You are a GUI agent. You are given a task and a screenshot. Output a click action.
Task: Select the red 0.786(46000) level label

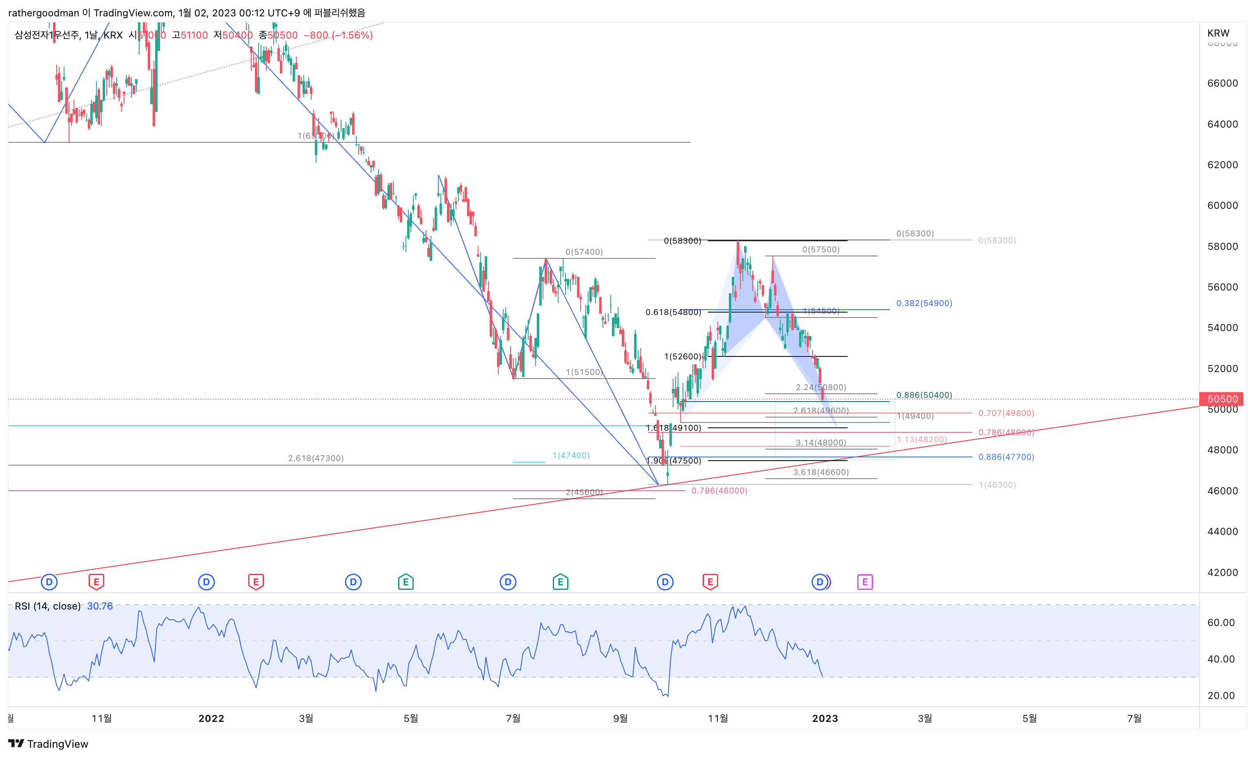pyautogui.click(x=719, y=491)
